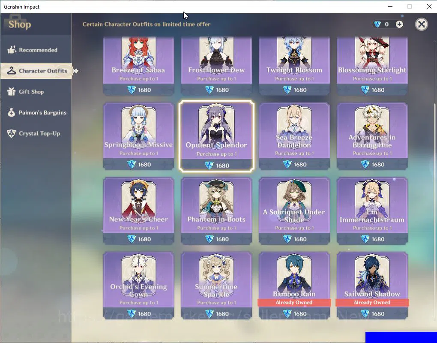The image size is (437, 343).
Task: Click the 1680 price under Opulent Splendor
Action: click(222, 165)
